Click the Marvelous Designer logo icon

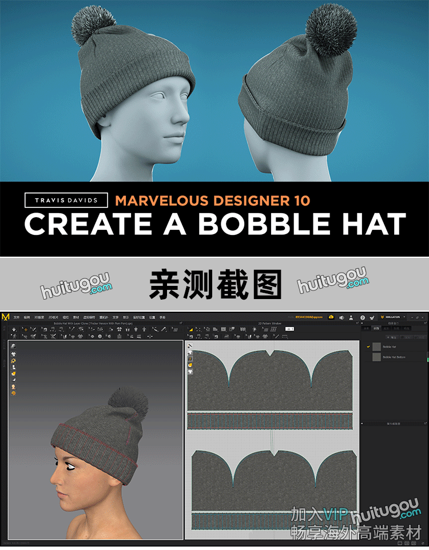tap(6, 317)
